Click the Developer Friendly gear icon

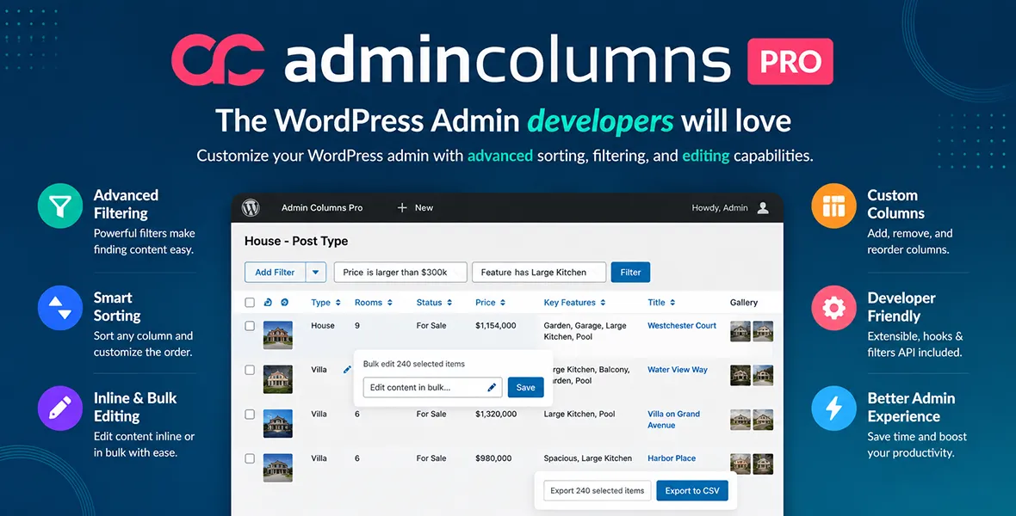834,308
